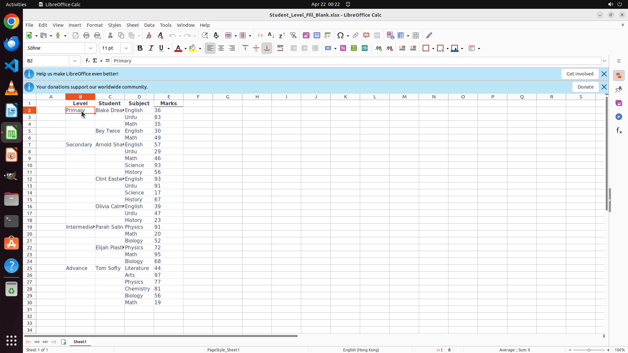Toggle Bold formatting

coord(140,48)
